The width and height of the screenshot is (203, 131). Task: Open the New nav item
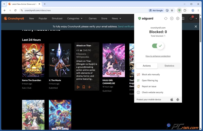coord(31,19)
